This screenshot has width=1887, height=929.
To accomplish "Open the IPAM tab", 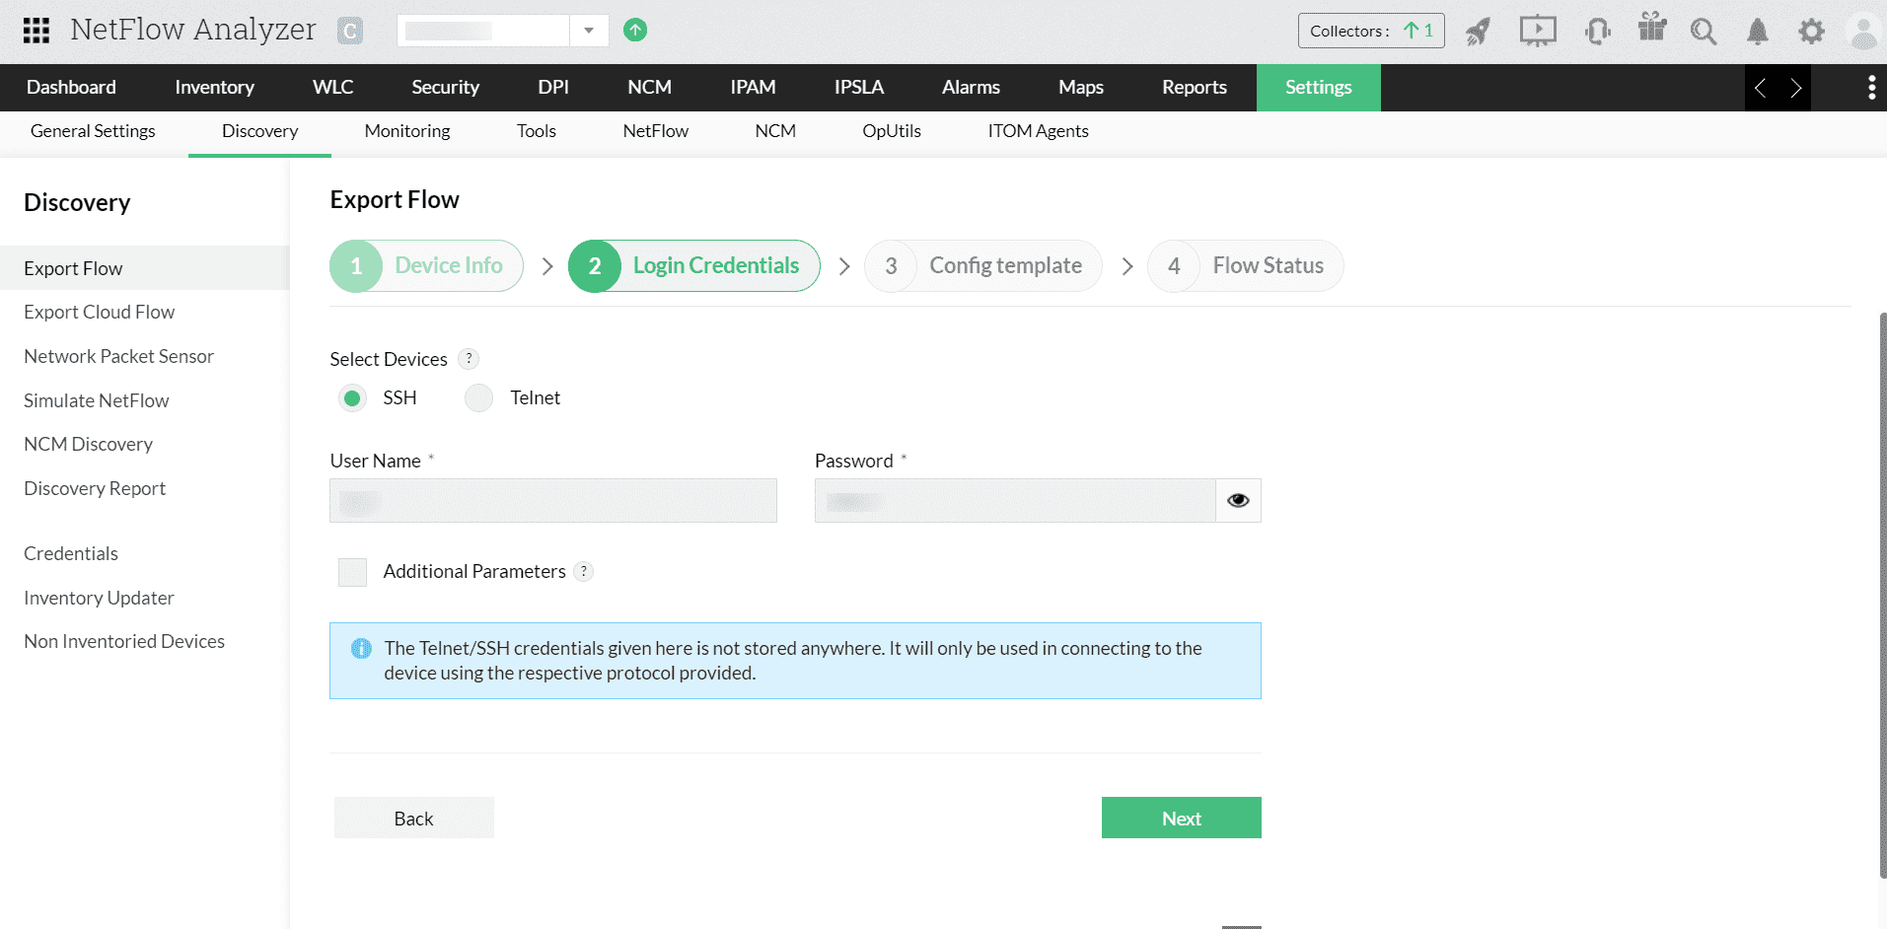I will coord(753,88).
